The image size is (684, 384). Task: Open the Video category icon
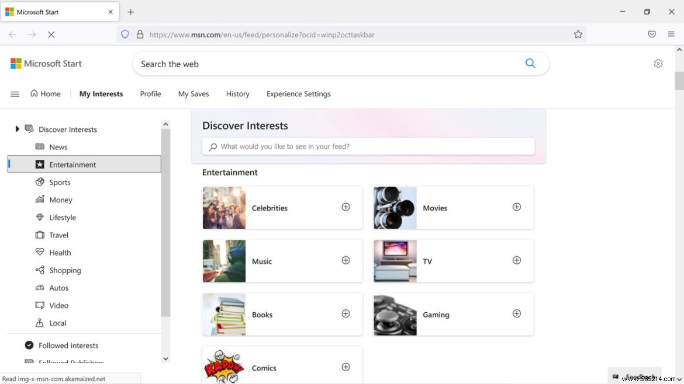tap(39, 305)
